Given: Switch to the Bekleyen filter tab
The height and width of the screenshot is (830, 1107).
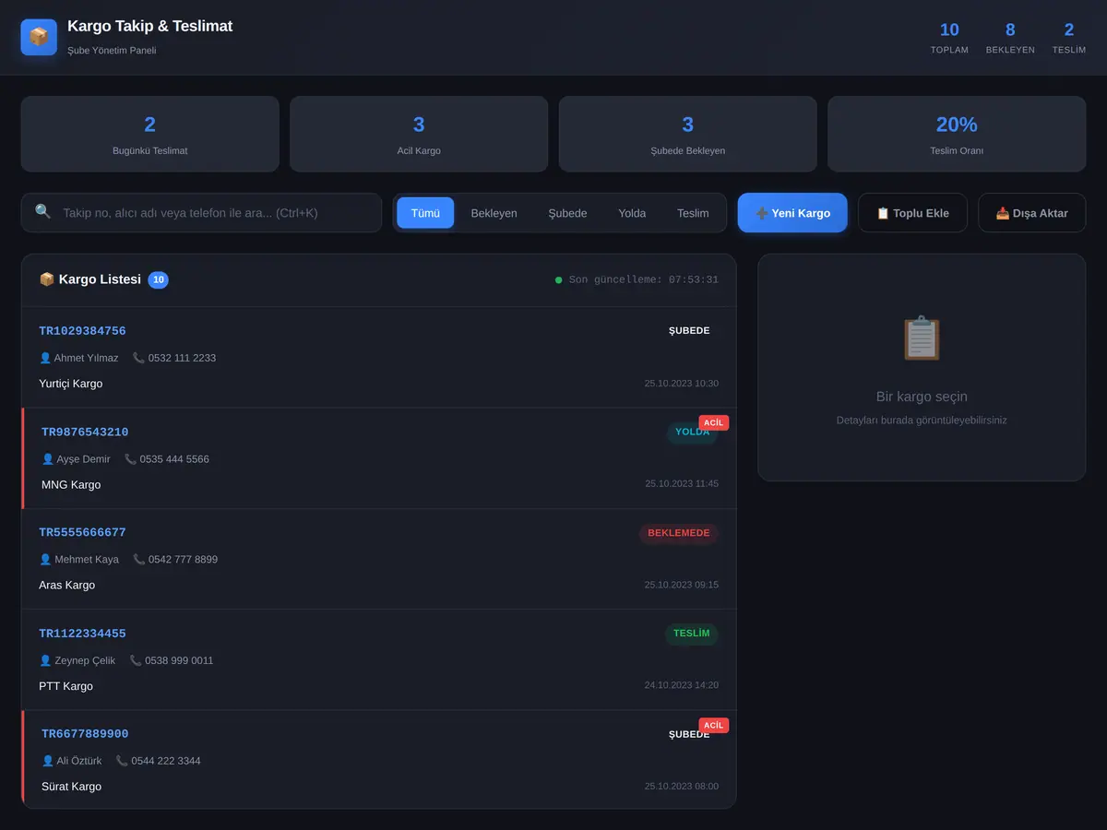Looking at the screenshot, I should click(494, 213).
